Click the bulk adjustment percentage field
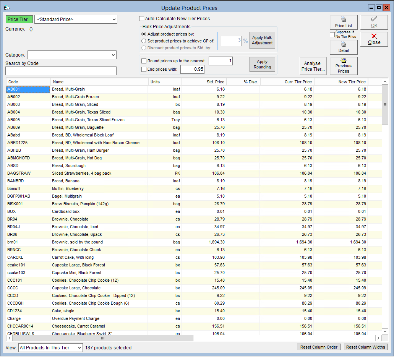 tap(231, 41)
